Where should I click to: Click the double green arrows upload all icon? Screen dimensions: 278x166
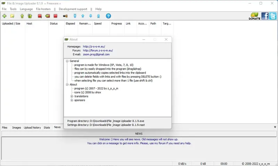[30, 16]
